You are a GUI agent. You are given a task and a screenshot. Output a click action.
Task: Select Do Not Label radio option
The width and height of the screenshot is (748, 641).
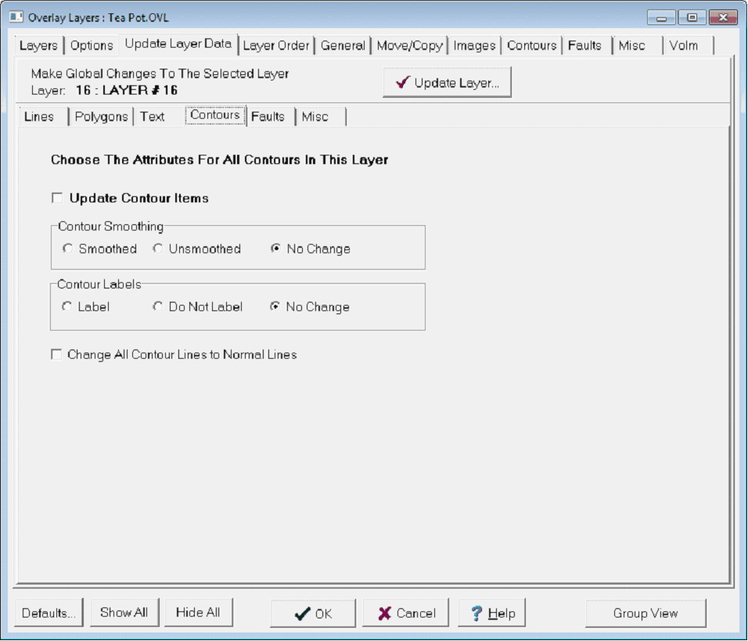(158, 307)
